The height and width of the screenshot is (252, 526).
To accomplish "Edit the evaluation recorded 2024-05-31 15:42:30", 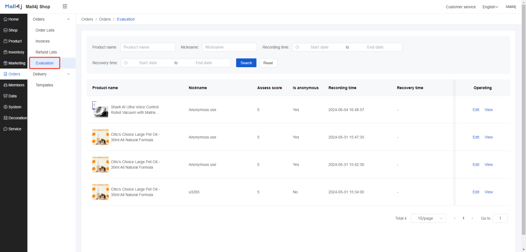I will (x=476, y=165).
